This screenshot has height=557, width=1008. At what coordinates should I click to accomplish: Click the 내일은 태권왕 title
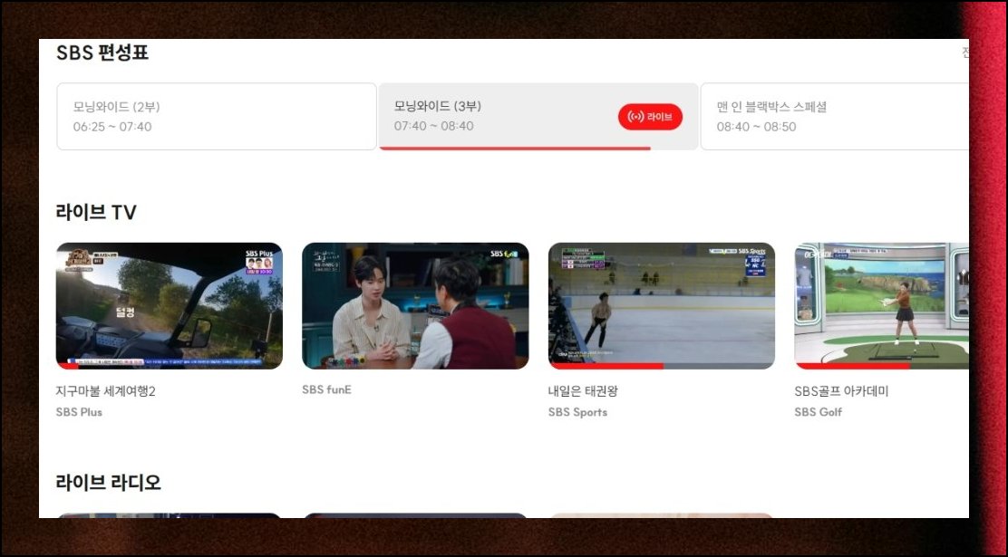pyautogui.click(x=583, y=391)
